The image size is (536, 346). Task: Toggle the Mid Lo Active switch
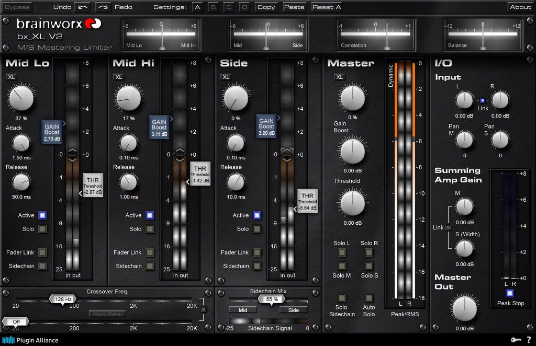click(x=42, y=215)
